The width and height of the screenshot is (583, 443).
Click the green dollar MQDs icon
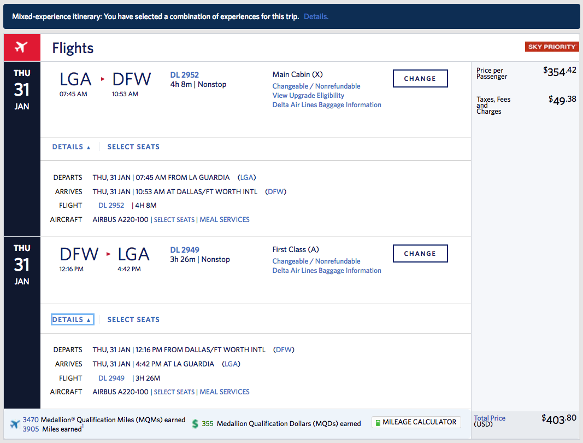coord(195,424)
